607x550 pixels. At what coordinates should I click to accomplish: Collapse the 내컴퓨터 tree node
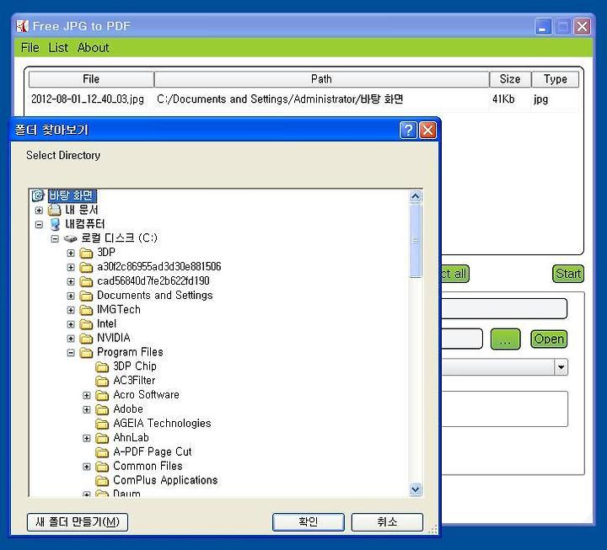click(39, 224)
